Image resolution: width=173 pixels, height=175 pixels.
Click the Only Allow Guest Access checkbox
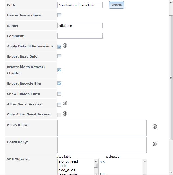[59, 115]
